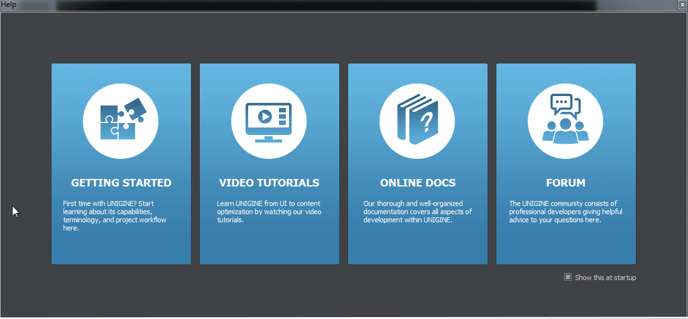Click the Help window title

9,4
